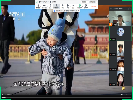Pause sharing (暂停共享) button

tap(86, 6)
